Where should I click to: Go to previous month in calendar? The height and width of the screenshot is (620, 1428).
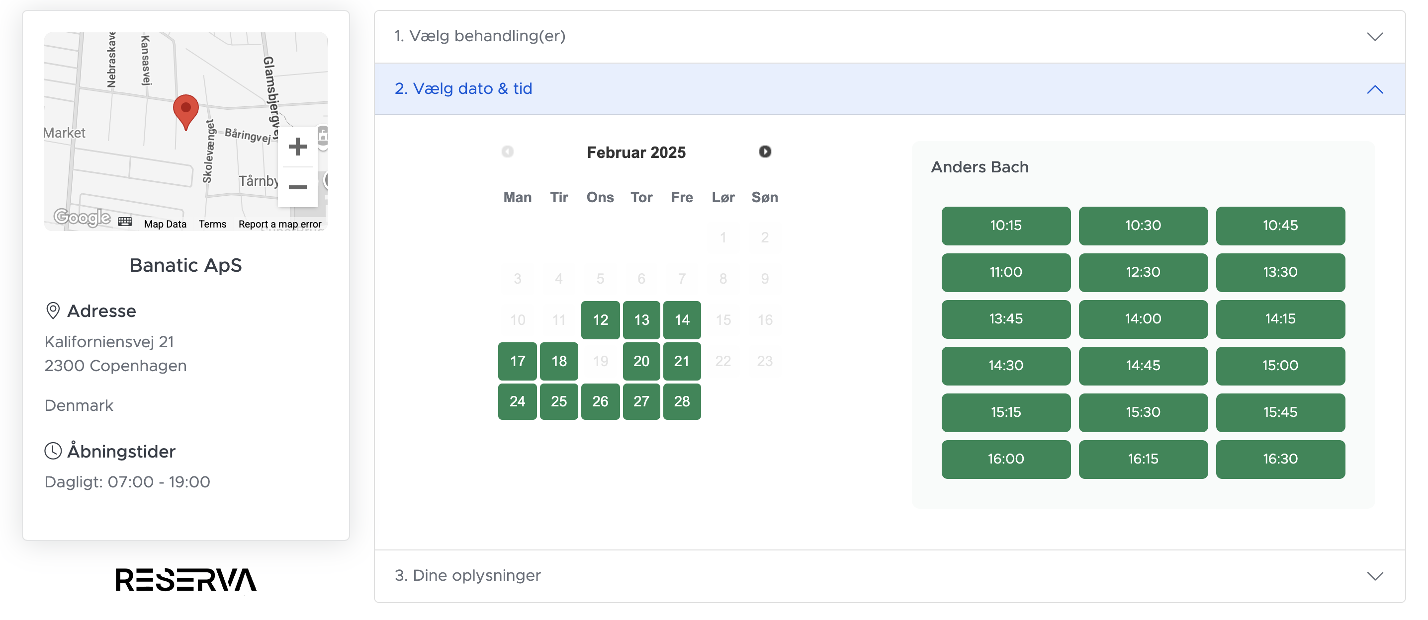tap(507, 151)
